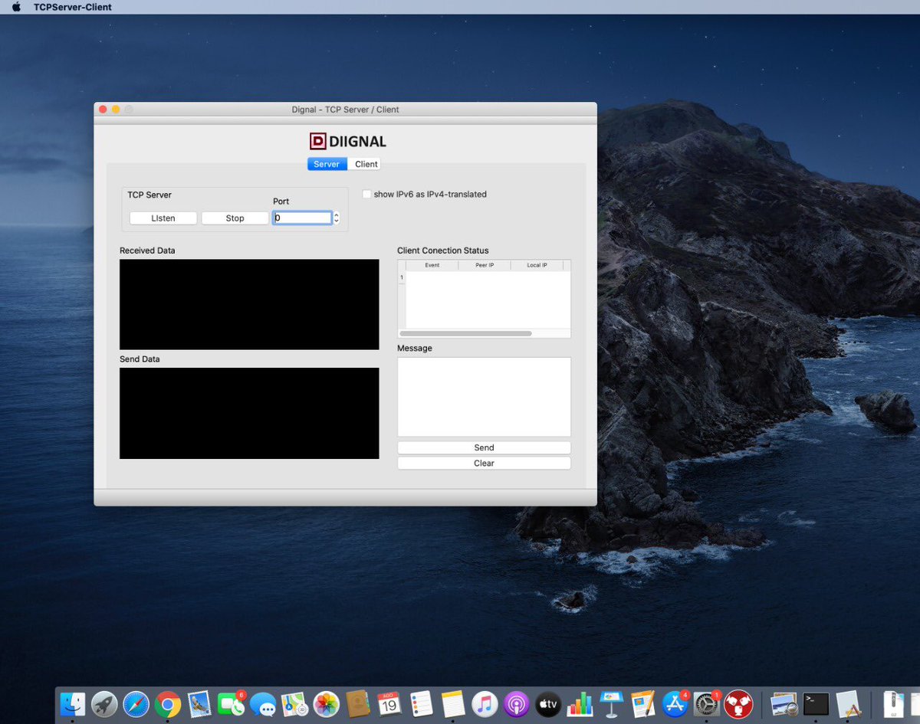Open TCPServer-Client menu in menu bar
Viewport: 920px width, 724px height.
[72, 7]
